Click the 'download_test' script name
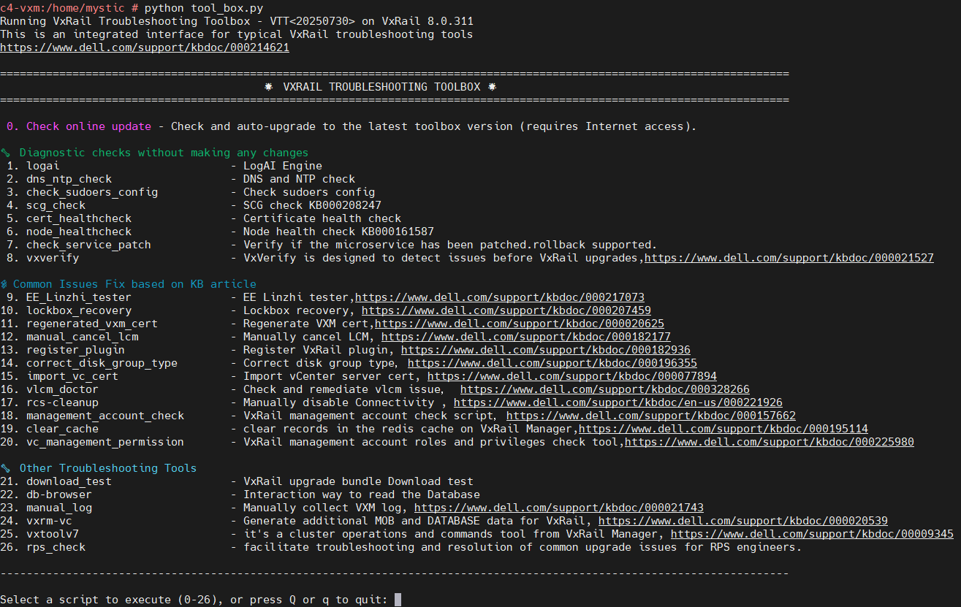The width and height of the screenshot is (961, 607). (69, 481)
